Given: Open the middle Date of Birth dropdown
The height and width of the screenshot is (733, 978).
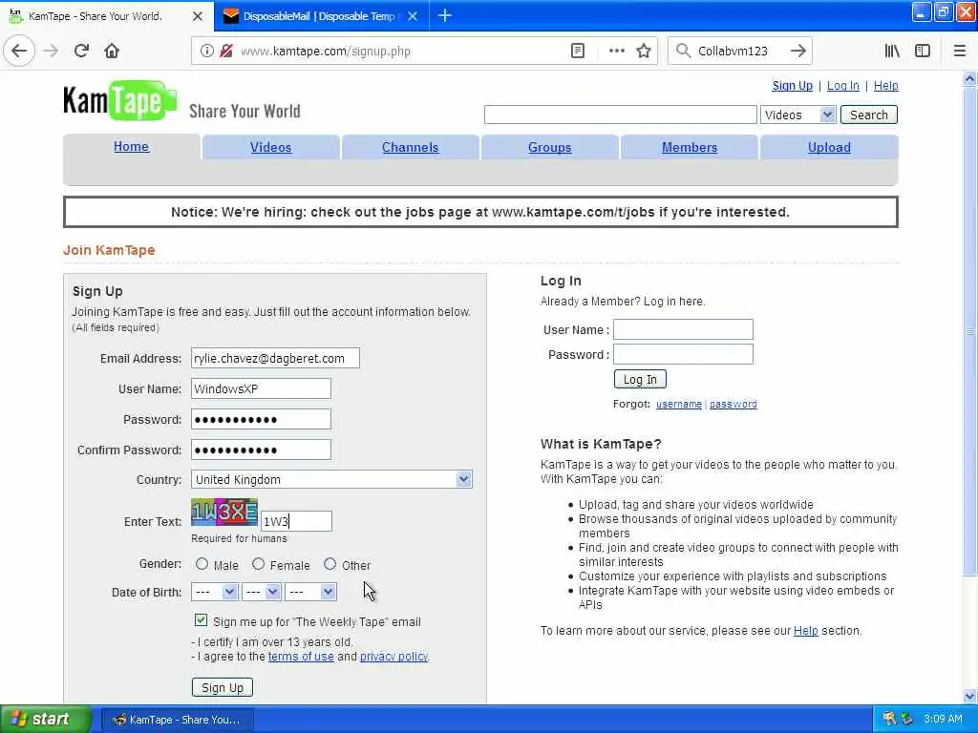Looking at the screenshot, I should (262, 592).
